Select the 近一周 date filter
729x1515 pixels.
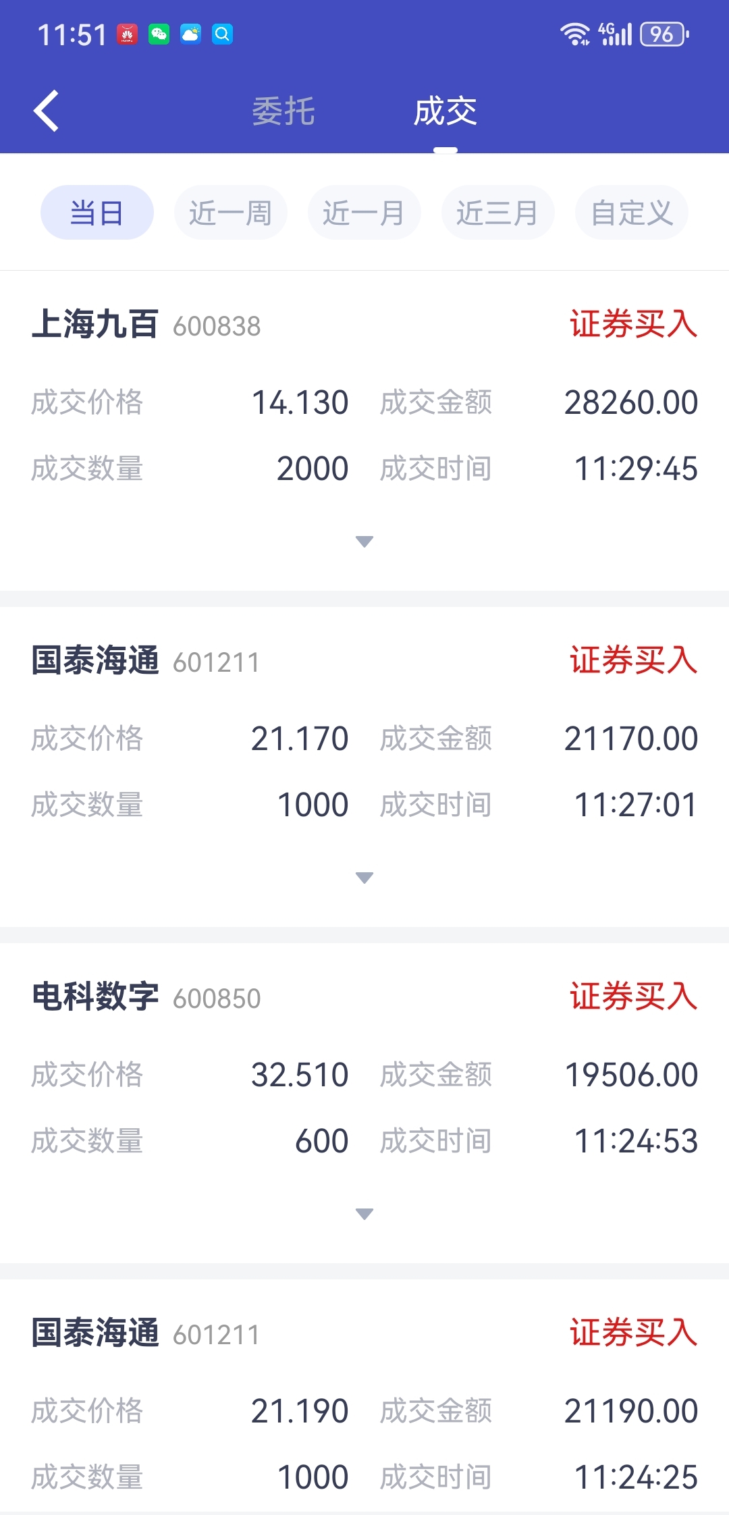click(x=231, y=213)
